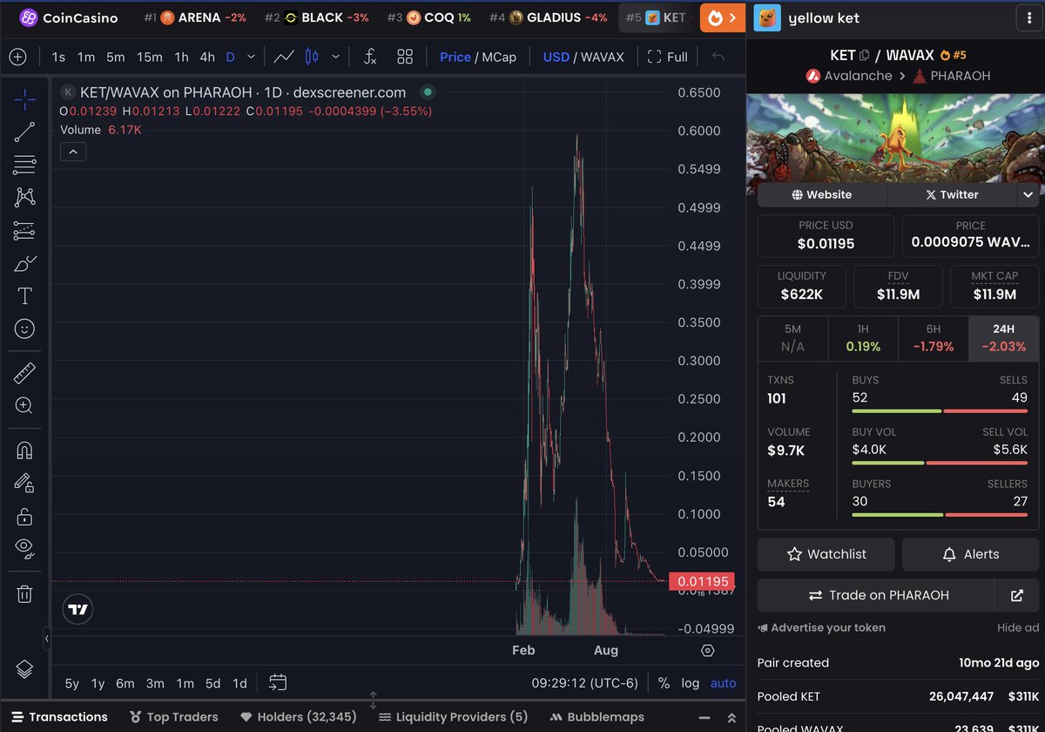Copy the KET token address icon
1045x732 pixels.
click(864, 55)
